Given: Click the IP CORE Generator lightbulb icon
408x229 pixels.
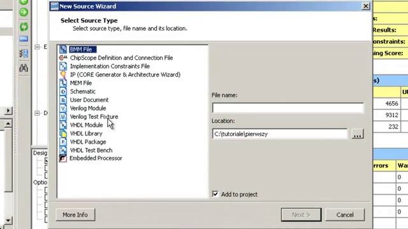Looking at the screenshot, I should 63,74.
